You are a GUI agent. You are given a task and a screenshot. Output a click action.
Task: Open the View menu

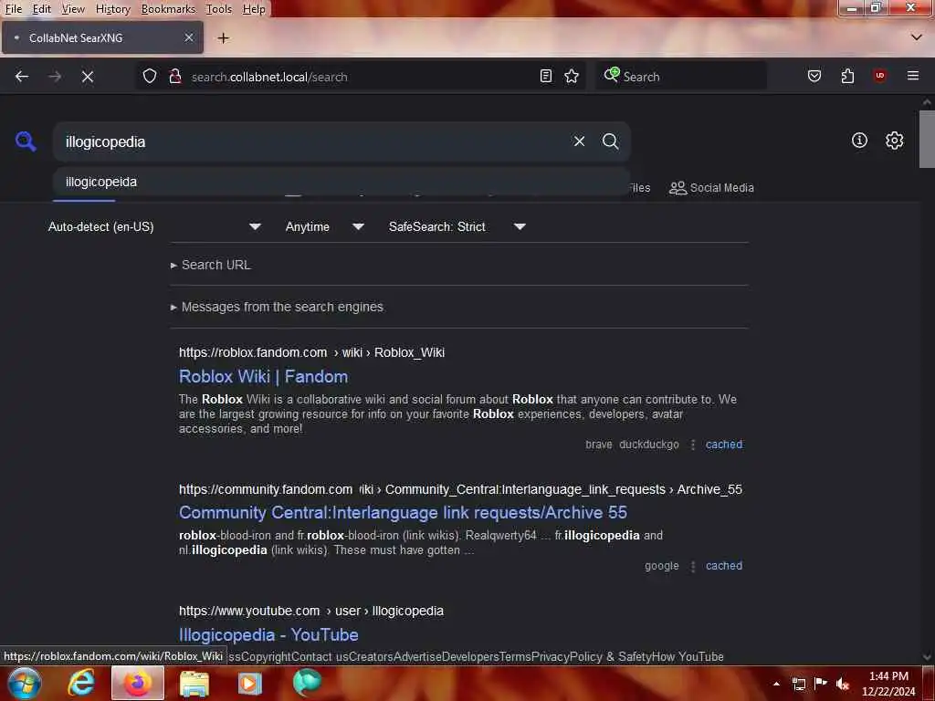pos(73,9)
